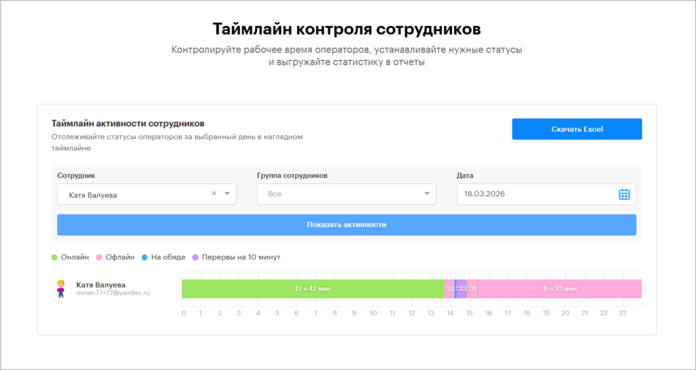Click the pink 32 offline segment
Image resolution: width=696 pixels, height=370 pixels.
pyautogui.click(x=449, y=289)
